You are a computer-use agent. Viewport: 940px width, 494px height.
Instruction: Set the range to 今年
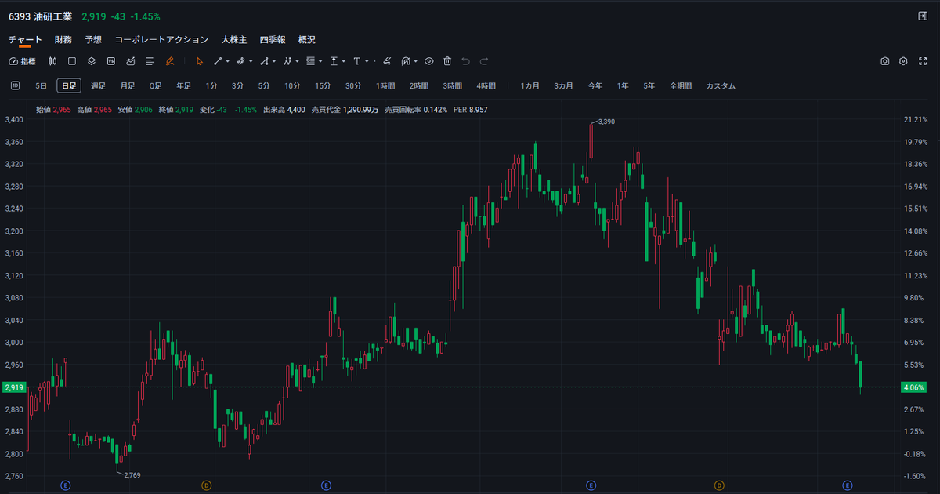click(595, 86)
